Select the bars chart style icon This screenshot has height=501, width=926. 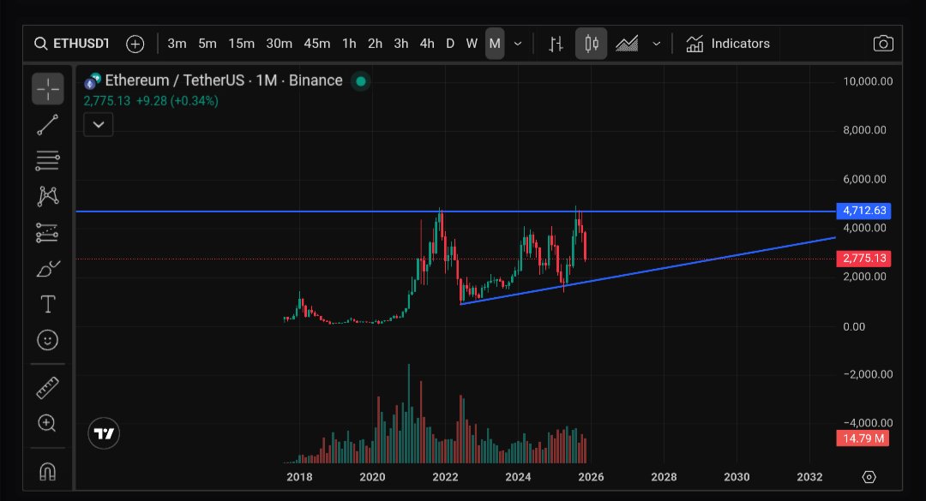coord(556,44)
